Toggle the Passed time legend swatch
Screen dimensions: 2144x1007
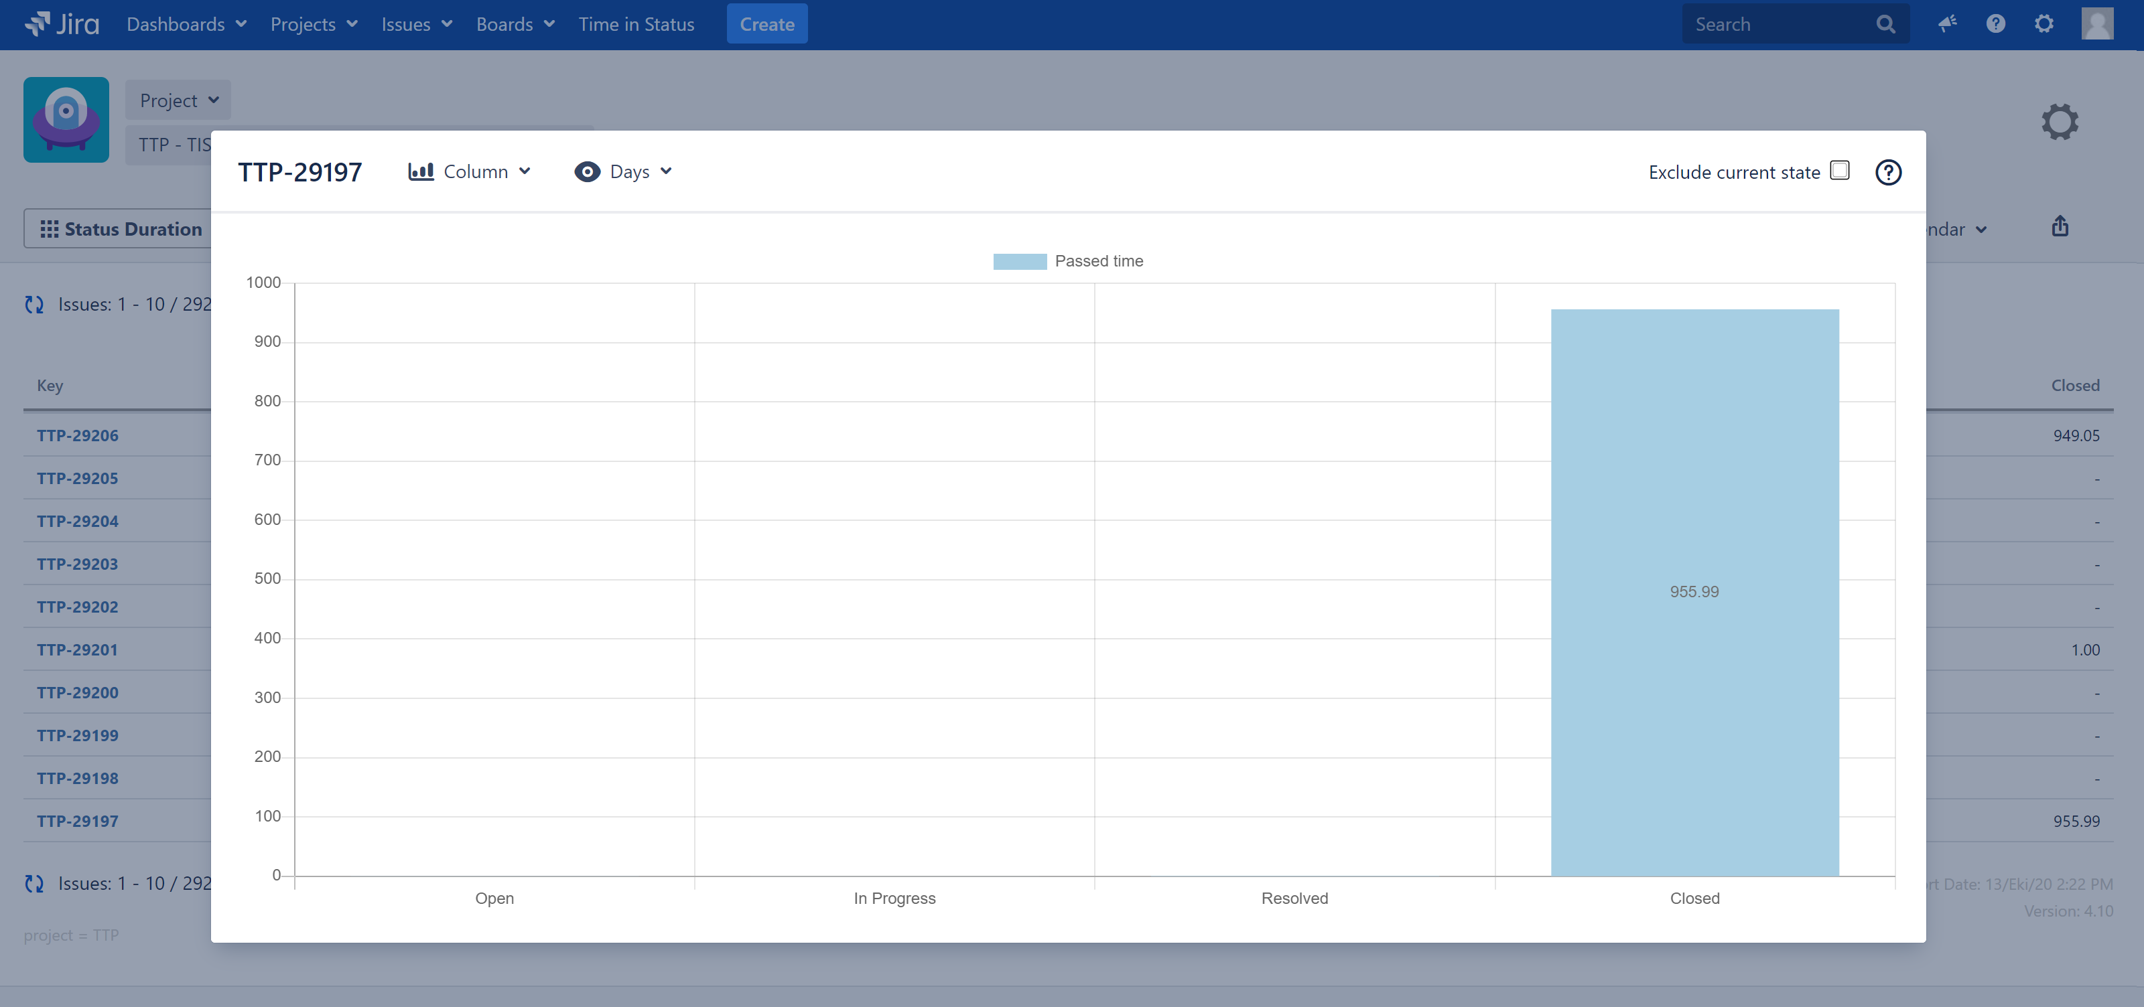pos(1018,261)
